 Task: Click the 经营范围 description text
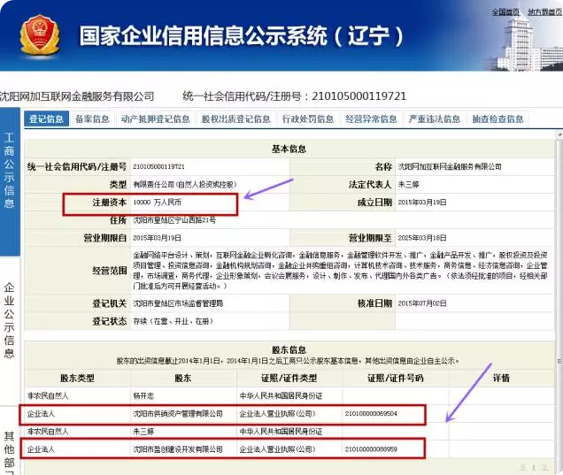[340, 271]
